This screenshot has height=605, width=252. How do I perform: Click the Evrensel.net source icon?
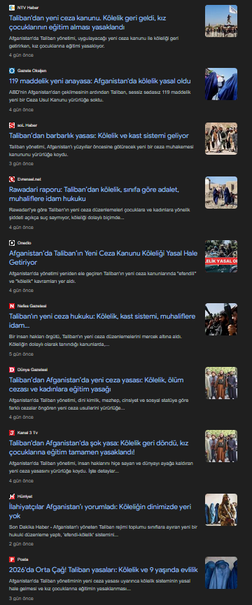coord(12,179)
